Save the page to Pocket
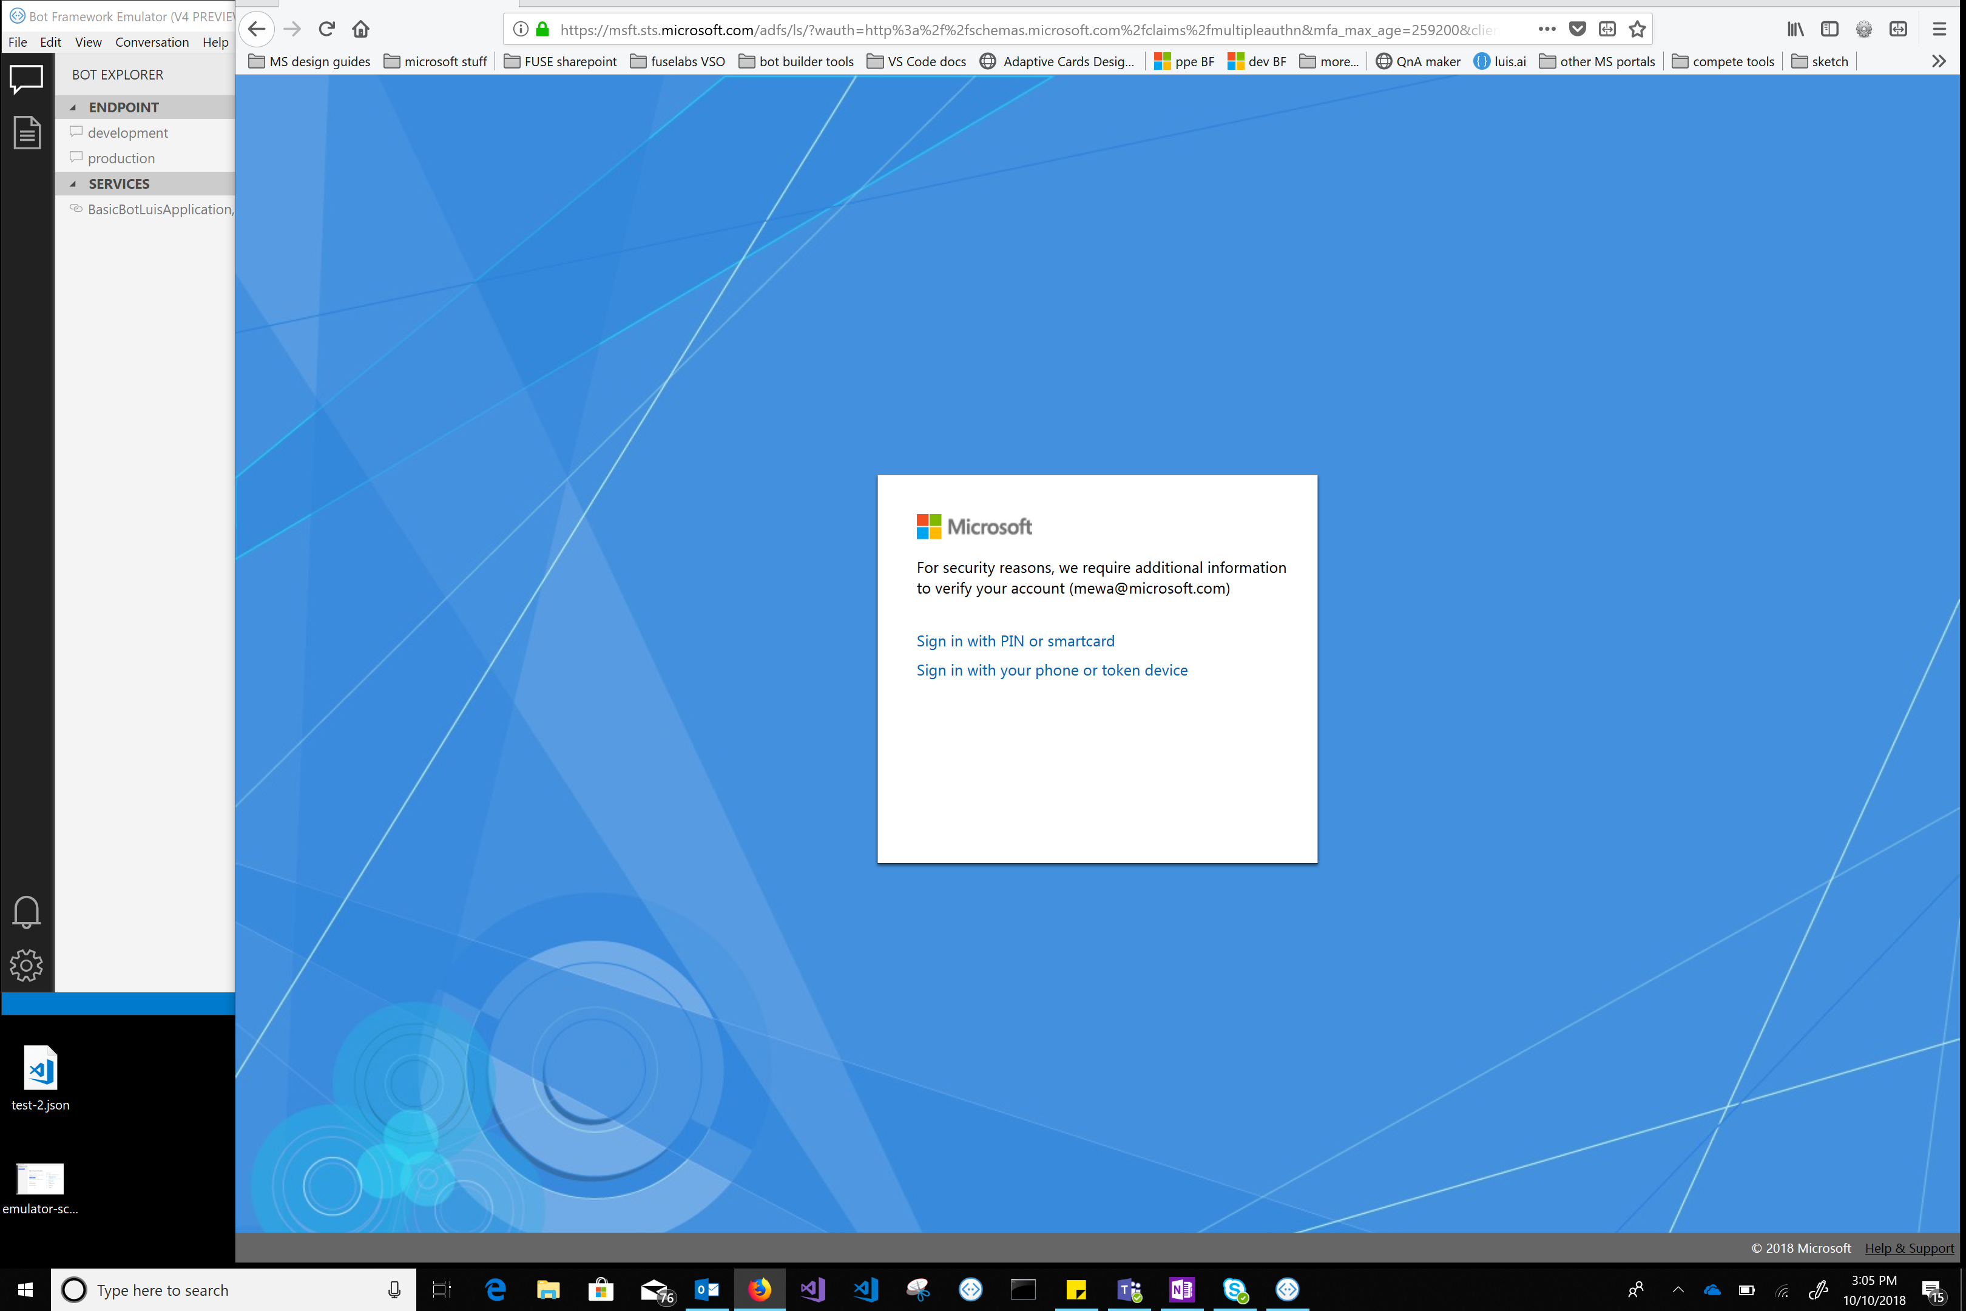 pos(1577,29)
